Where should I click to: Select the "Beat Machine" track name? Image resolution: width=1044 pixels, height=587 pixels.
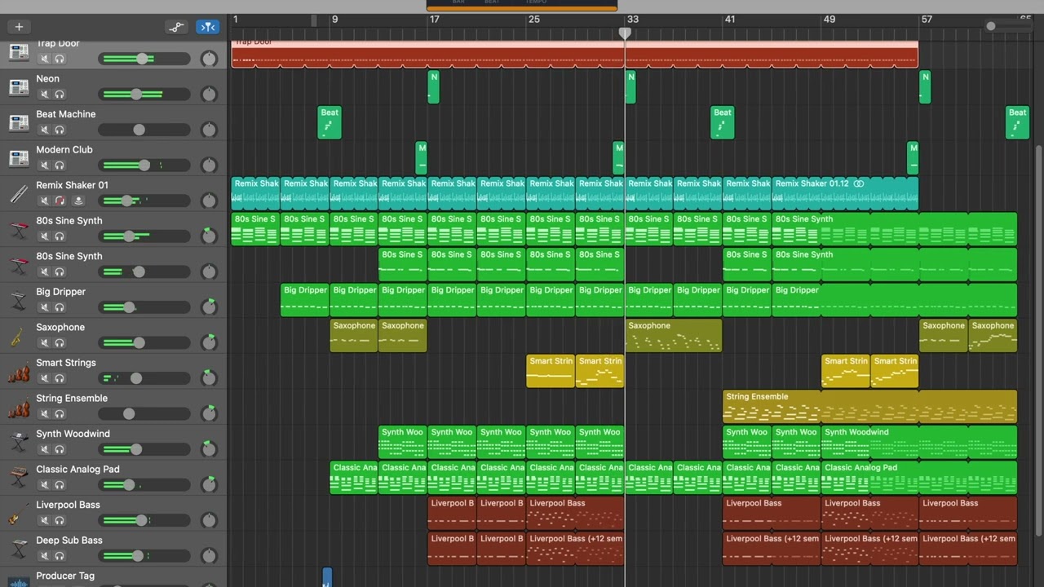pyautogui.click(x=66, y=114)
